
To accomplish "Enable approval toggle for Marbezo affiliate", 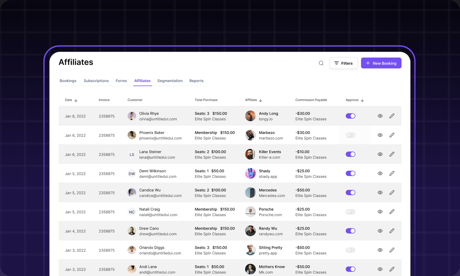I will click(x=350, y=135).
